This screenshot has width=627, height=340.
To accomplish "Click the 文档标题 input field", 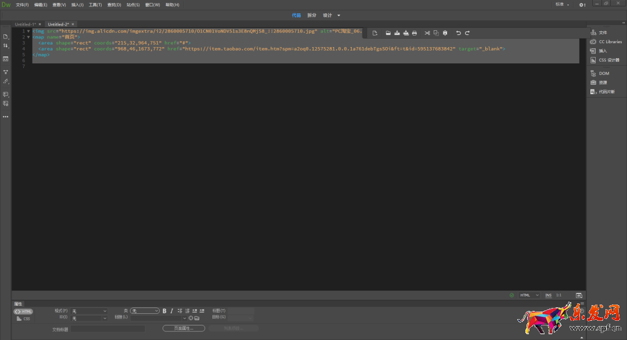I will pyautogui.click(x=107, y=329).
